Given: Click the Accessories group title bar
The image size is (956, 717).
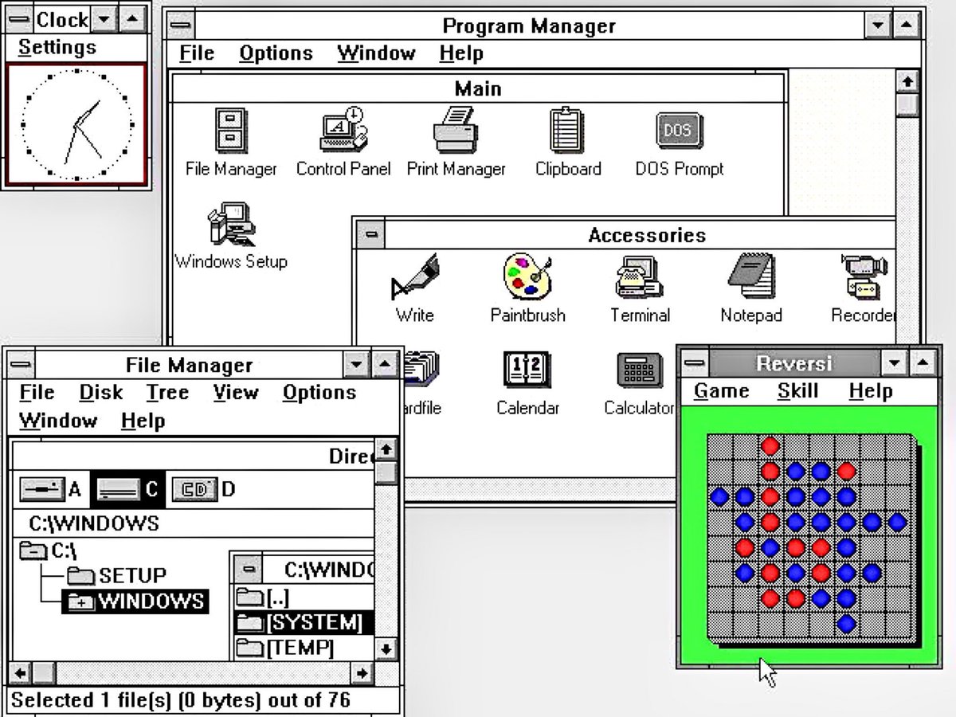Looking at the screenshot, I should [x=641, y=235].
